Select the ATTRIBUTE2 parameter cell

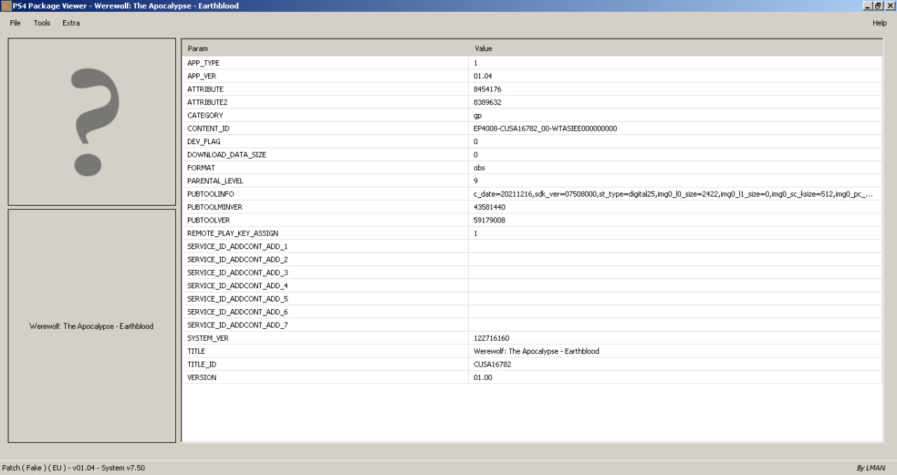(x=325, y=102)
